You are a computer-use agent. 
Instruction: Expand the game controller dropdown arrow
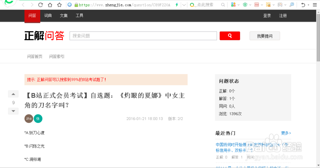285,5
